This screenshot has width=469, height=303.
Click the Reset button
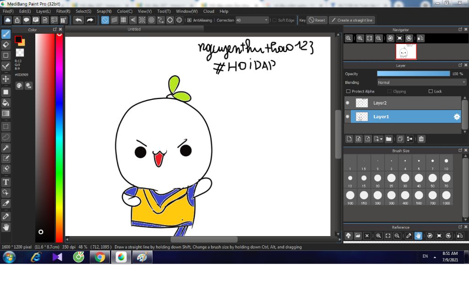(317, 20)
